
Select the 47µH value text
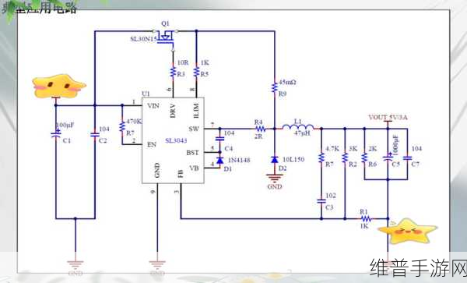[302, 133]
